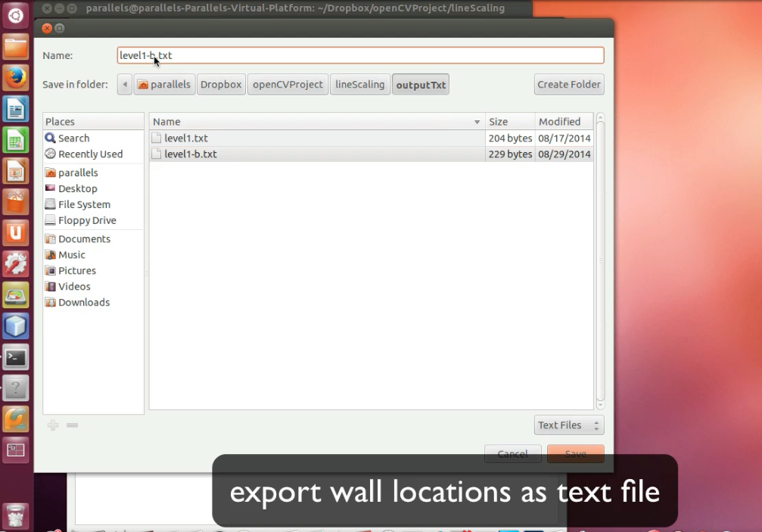762x532 pixels.
Task: Remove selected bookmark with minus icon
Action: coord(72,425)
